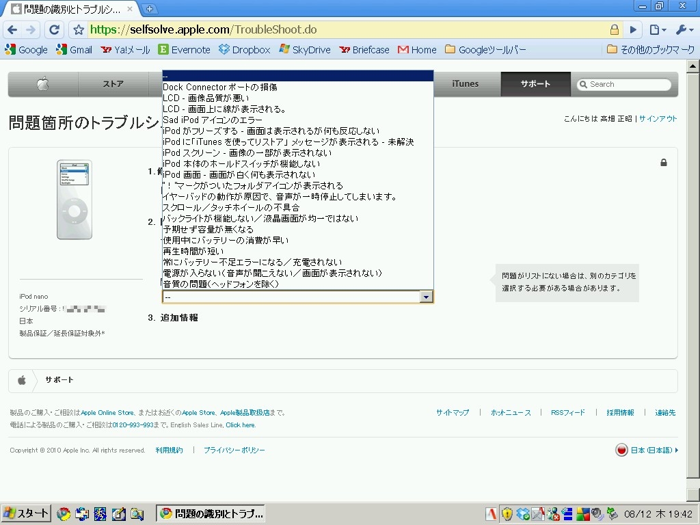Viewport: 700px width, 525px height.
Task: Open the Dropbox bookmark
Action: coord(245,50)
